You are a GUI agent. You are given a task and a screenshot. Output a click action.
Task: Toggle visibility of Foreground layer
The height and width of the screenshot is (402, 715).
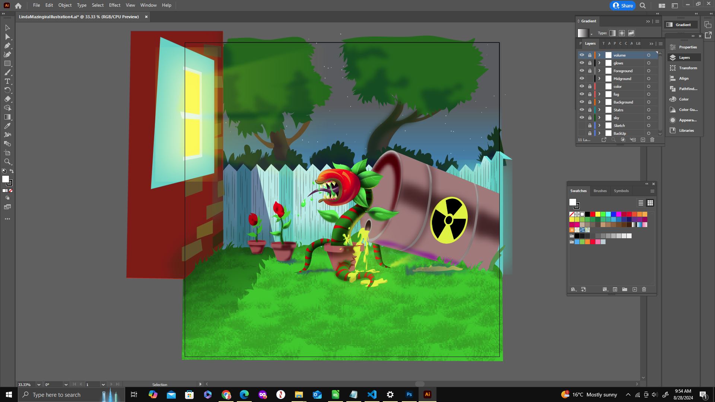tap(582, 71)
